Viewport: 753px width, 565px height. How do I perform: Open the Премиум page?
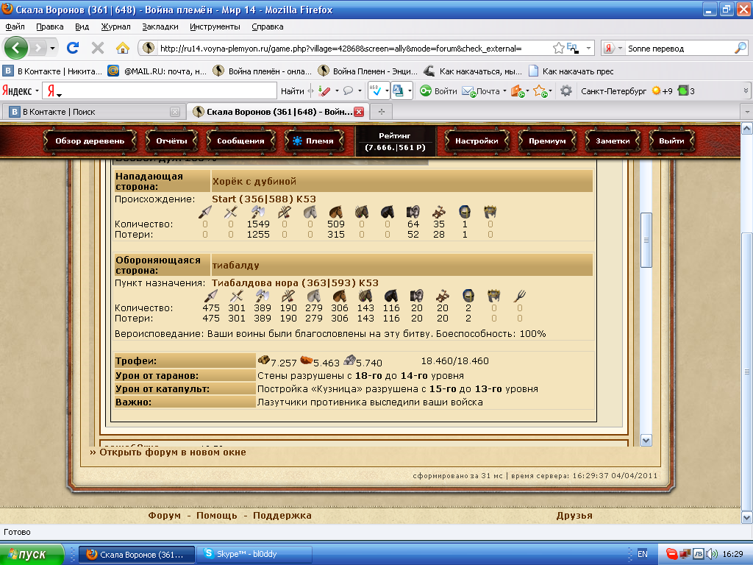coord(547,141)
